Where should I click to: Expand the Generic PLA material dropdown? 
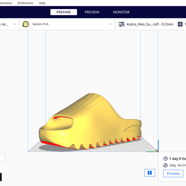[110, 24]
